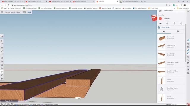The height and width of the screenshot is (106, 190).
Task: Select the Line pencil tool
Action: (x=2, y=51)
